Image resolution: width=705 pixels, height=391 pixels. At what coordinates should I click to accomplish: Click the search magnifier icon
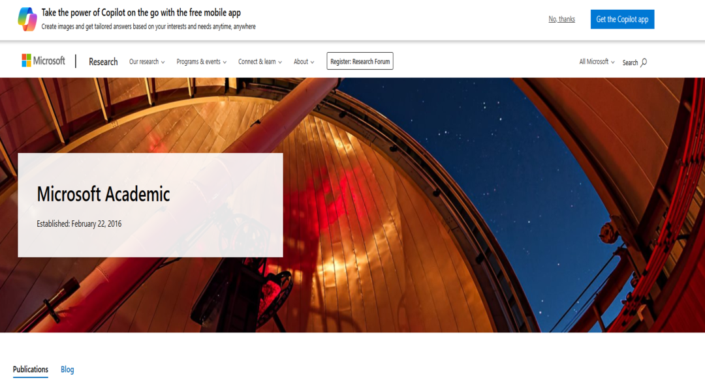tap(644, 63)
